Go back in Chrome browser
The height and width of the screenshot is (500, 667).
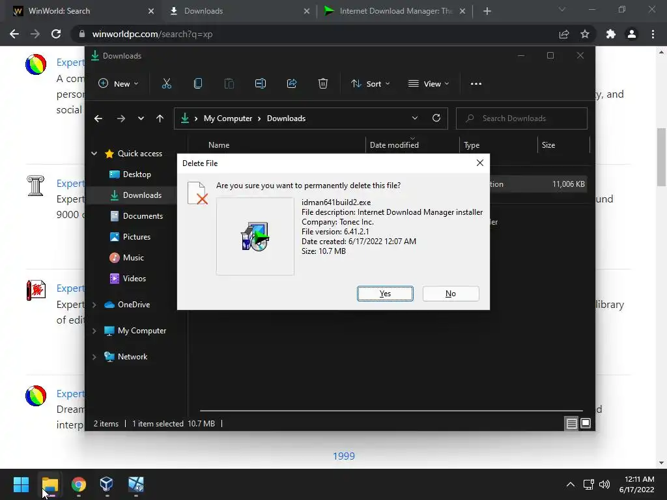coord(14,34)
